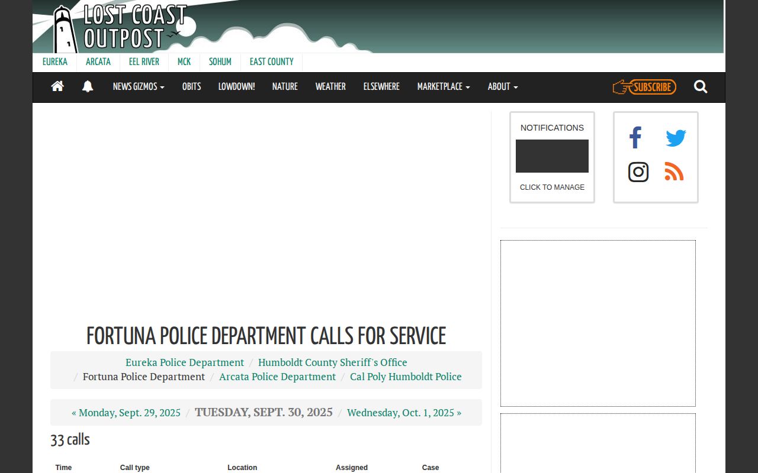Viewport: 758px width, 473px height.
Task: Open Eureka Police Department calls link
Action: (185, 362)
